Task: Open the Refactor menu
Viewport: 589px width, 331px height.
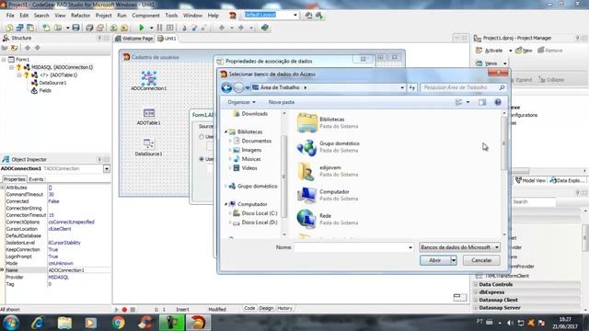Action: point(80,16)
